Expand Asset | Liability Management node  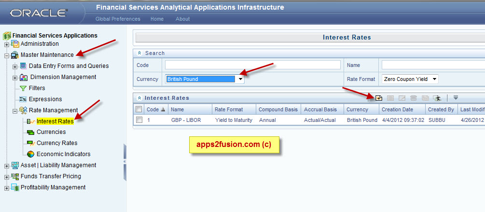[x=7, y=166]
